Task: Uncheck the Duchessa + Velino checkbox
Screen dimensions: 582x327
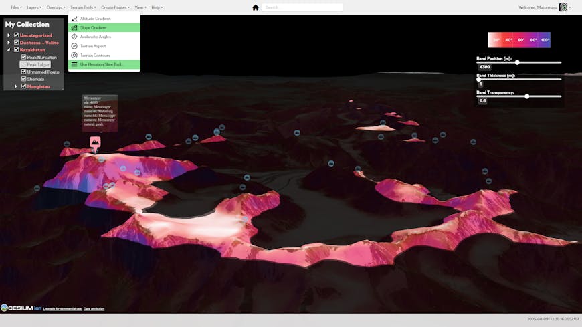Action: [x=16, y=42]
